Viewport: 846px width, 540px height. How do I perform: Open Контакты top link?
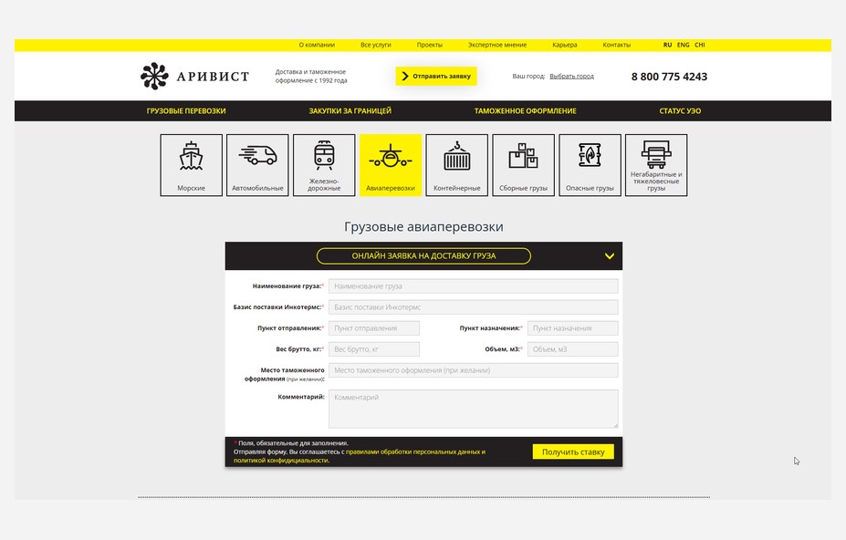(616, 45)
